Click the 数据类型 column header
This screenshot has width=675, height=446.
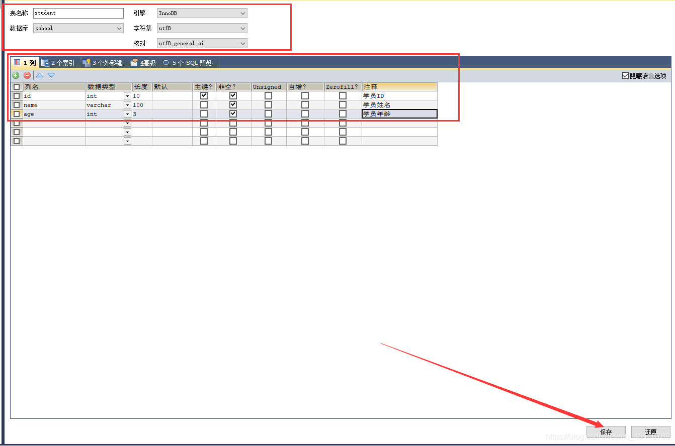tap(109, 87)
